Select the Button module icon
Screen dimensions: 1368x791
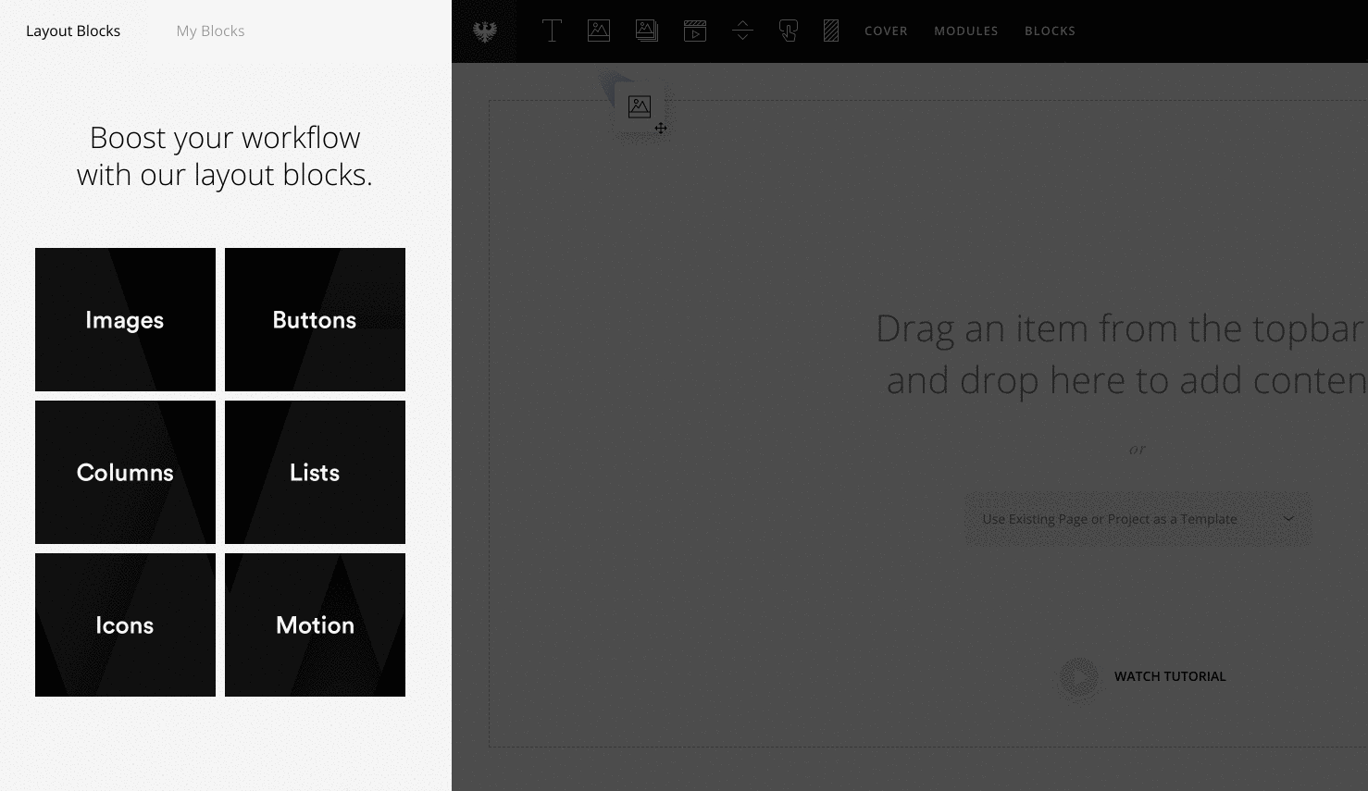point(789,31)
